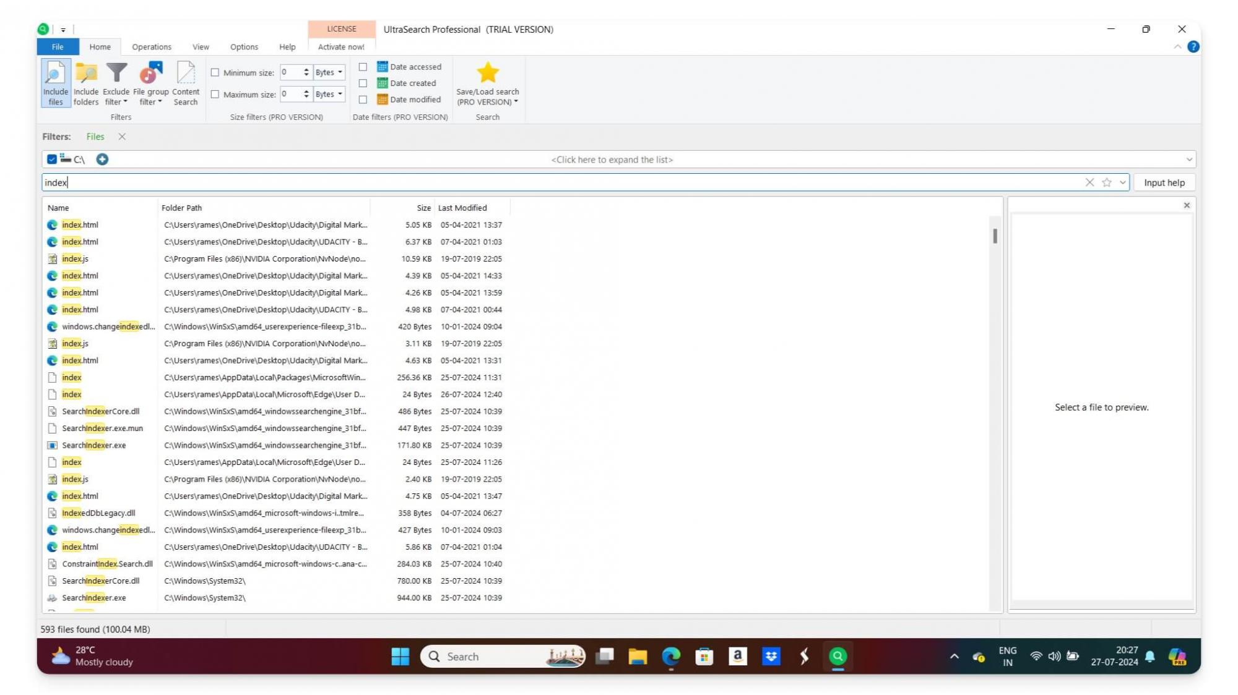The height and width of the screenshot is (695, 1238).
Task: Click the Activate now! tab link
Action: pyautogui.click(x=341, y=47)
